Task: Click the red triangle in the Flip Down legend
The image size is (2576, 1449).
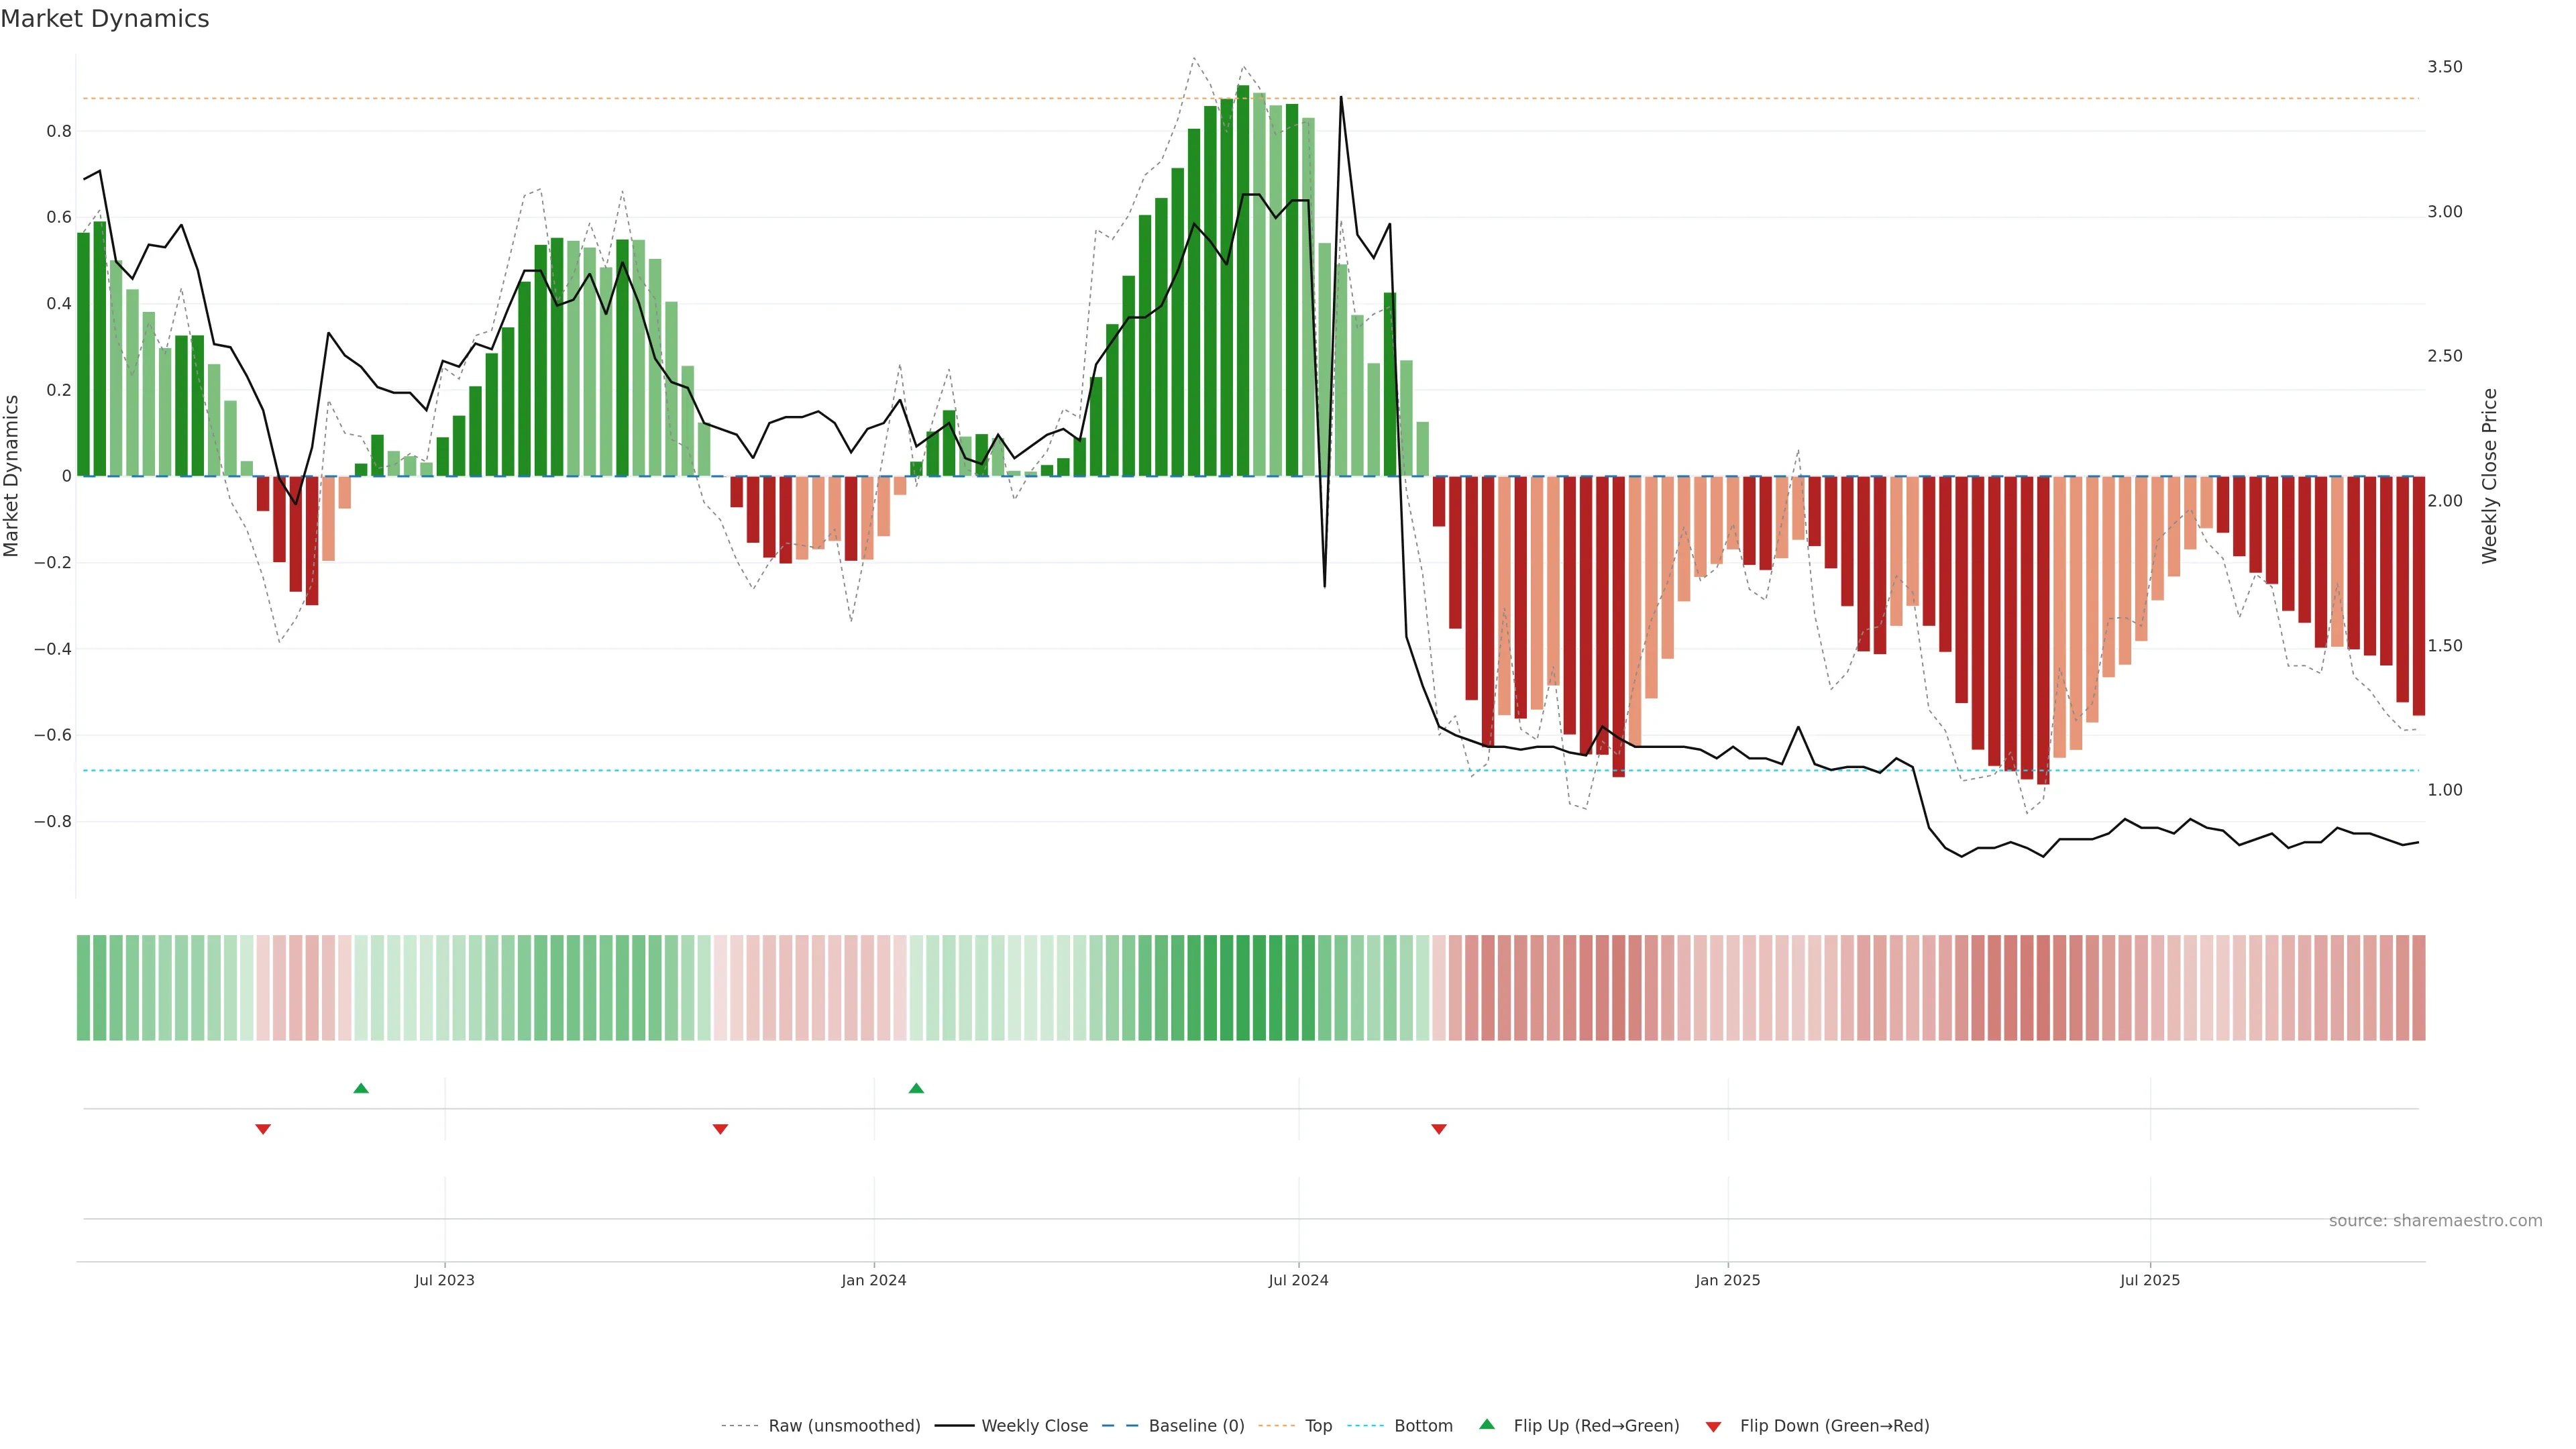Action: 1713,1426
